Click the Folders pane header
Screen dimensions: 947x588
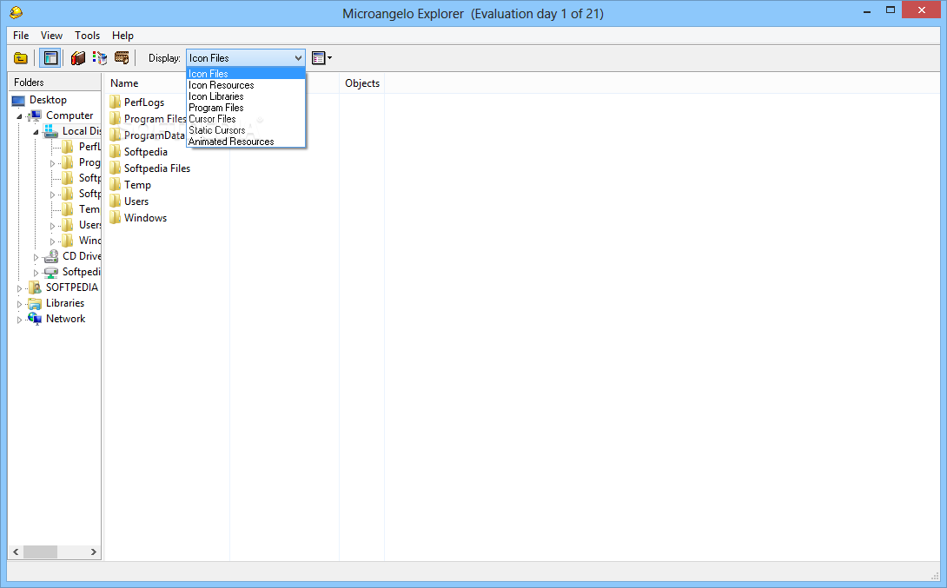point(55,83)
